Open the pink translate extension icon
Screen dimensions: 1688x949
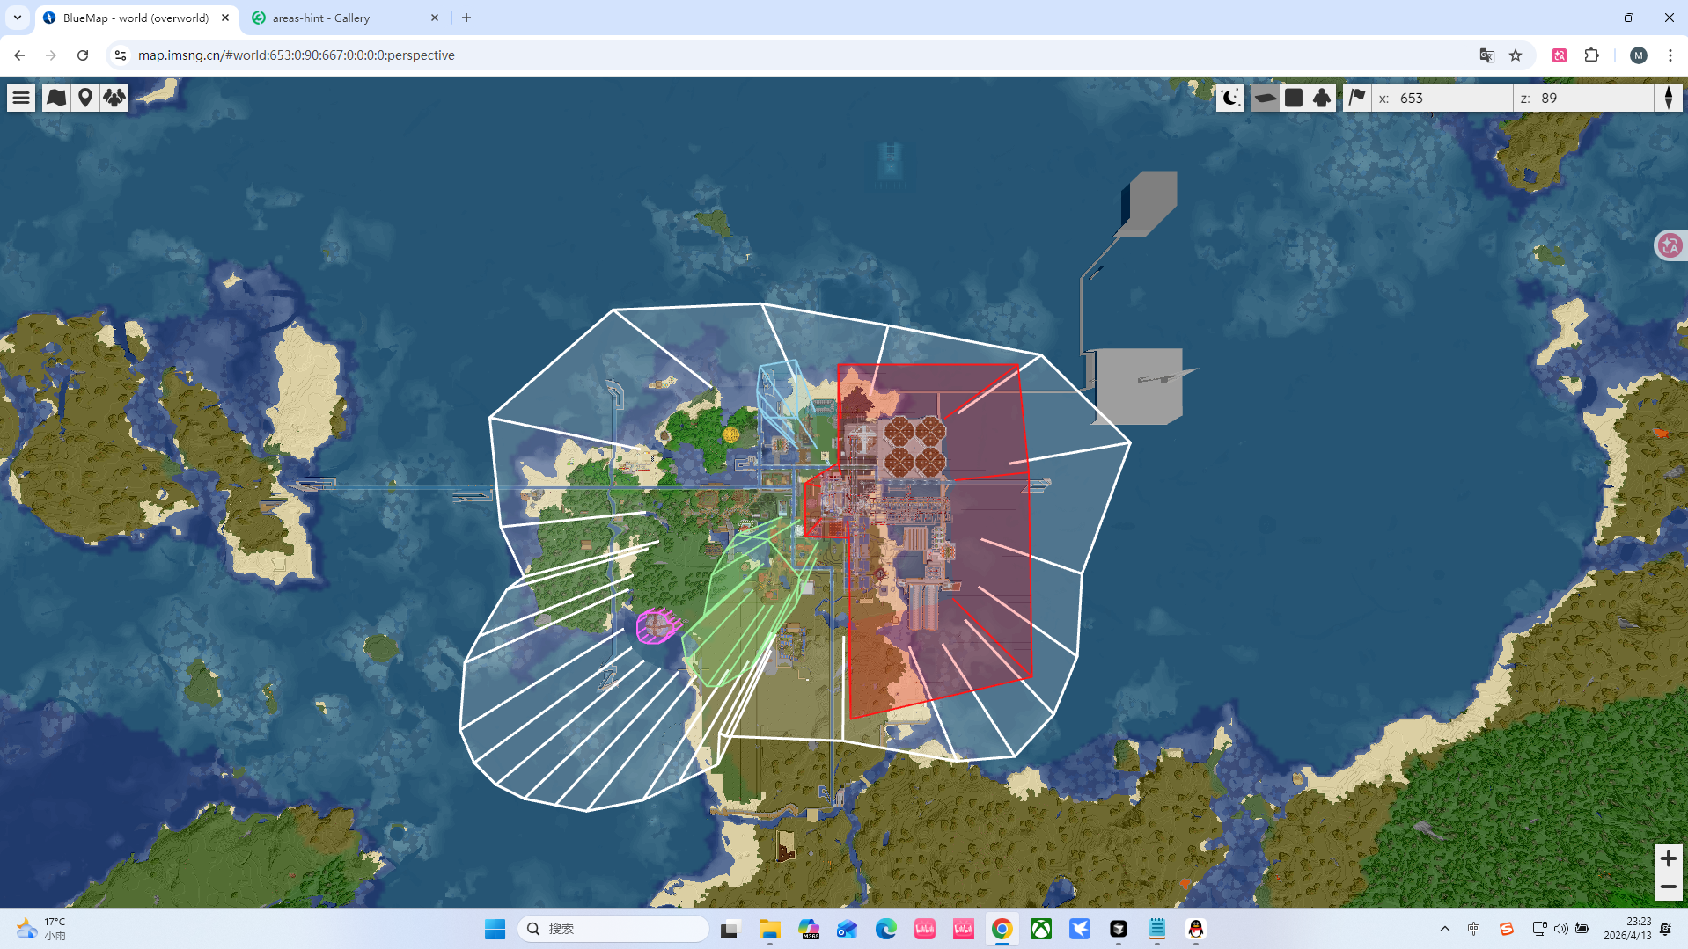1560,55
